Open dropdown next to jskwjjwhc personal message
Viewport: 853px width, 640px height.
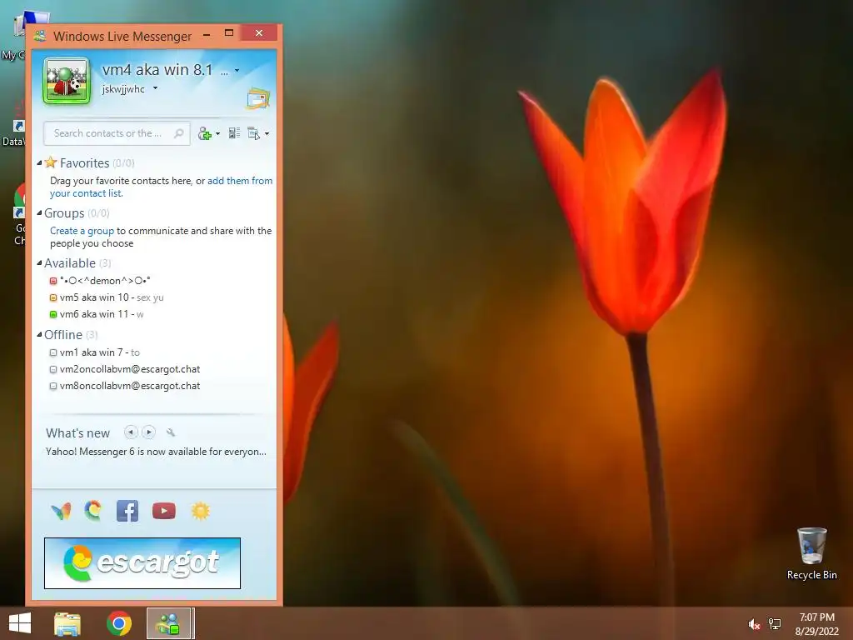pos(155,88)
